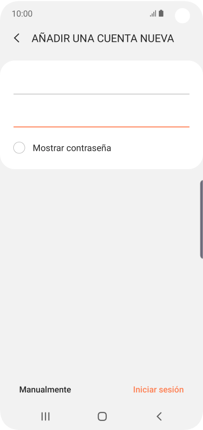
Task: Tap the AÑADIR UNA CUENTA NUEVA title
Action: pyautogui.click(x=103, y=39)
